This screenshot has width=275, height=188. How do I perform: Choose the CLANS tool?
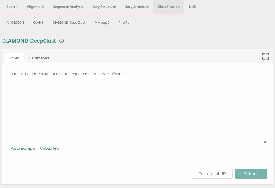coord(38,23)
